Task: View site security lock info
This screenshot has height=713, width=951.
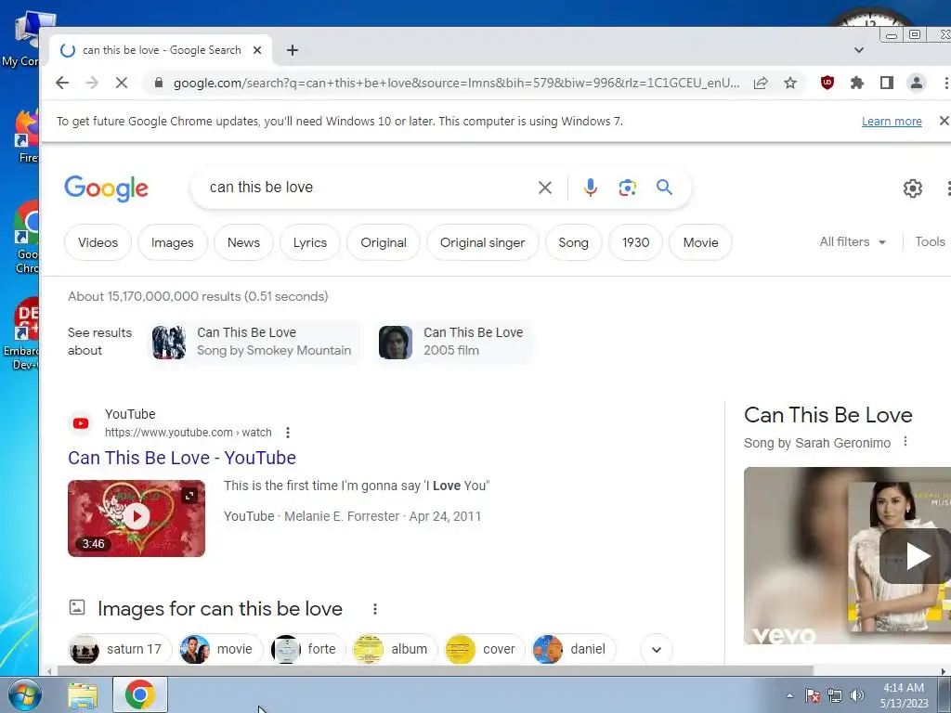Action: 159,83
